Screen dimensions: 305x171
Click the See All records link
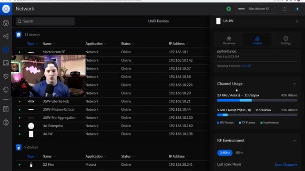click(246, 66)
